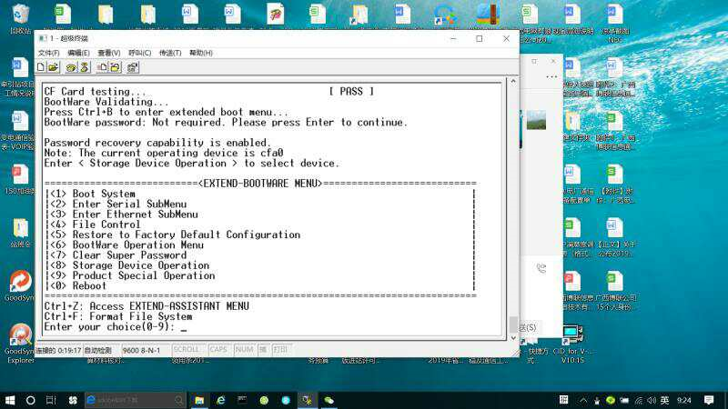
Task: Click the '<2> Enter Serial SubMenu' line
Action: click(116, 204)
